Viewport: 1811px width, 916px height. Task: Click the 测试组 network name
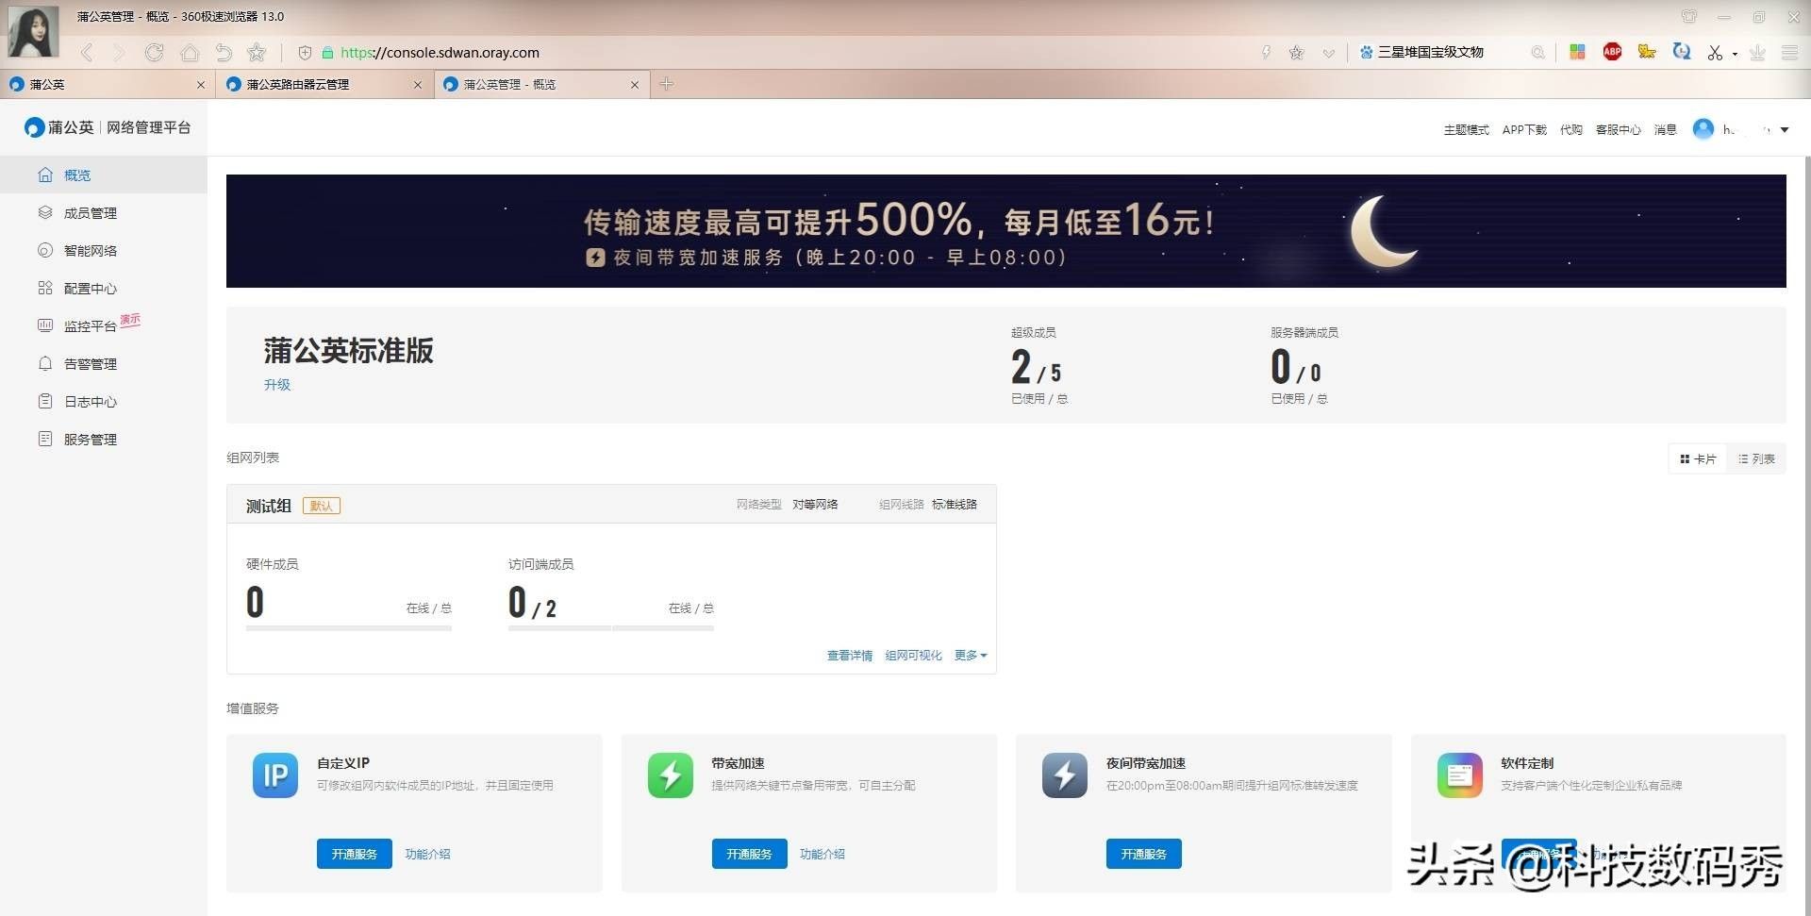tap(269, 506)
